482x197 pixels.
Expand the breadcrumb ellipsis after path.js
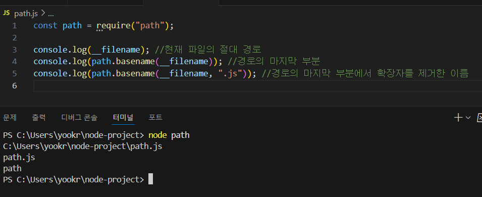coord(51,14)
